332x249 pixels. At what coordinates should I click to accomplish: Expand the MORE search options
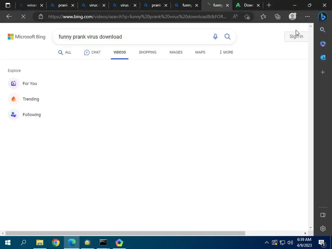(x=226, y=52)
